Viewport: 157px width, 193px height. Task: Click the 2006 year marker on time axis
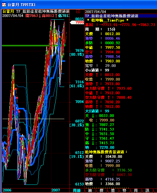click(7, 190)
